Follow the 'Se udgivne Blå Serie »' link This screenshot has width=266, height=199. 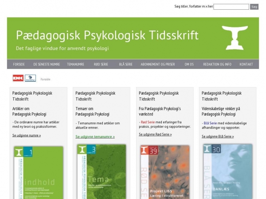[x=218, y=136]
